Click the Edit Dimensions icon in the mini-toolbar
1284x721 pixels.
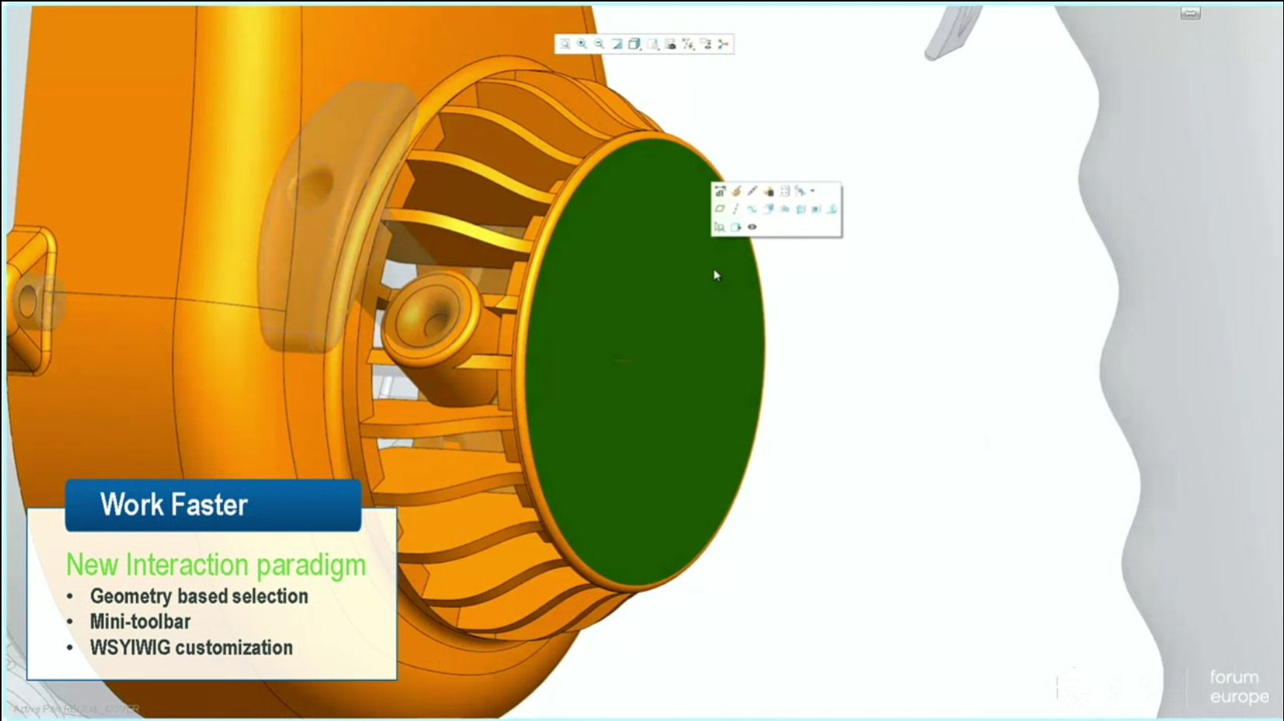(720, 191)
